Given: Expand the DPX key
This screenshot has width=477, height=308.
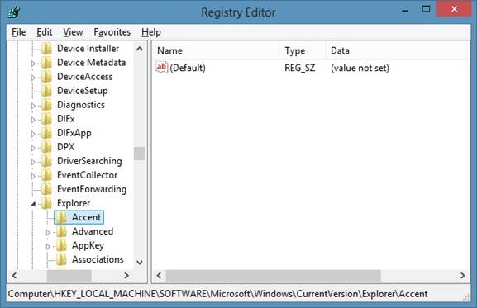Looking at the screenshot, I should pyautogui.click(x=33, y=148).
